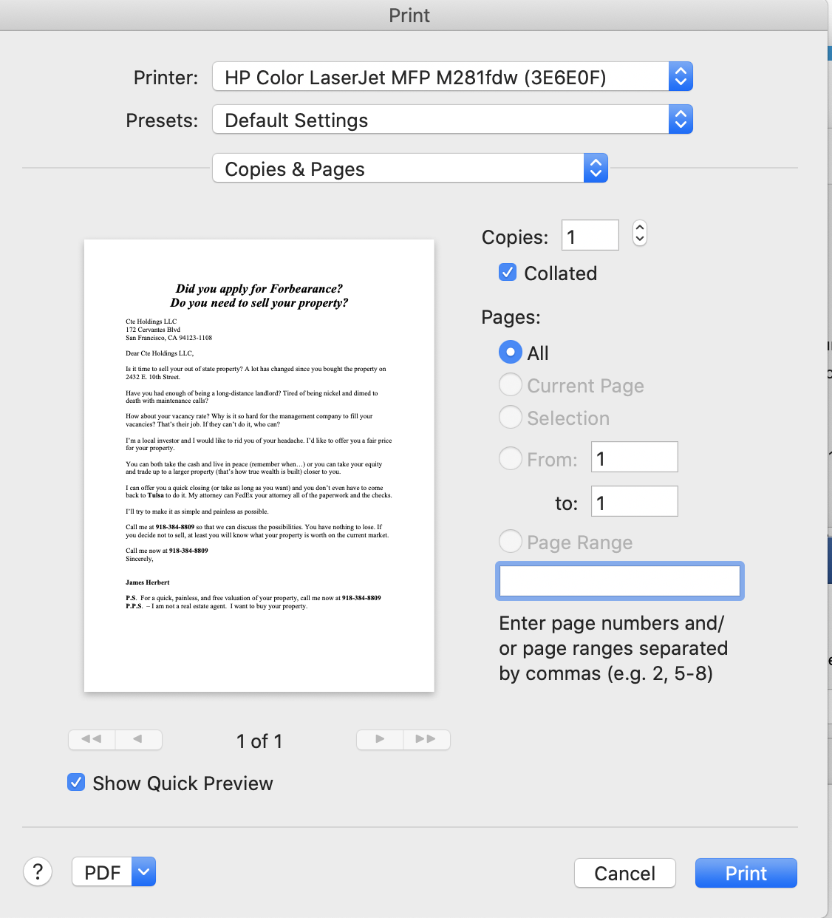Click the Copies stepper up arrow

point(639,229)
